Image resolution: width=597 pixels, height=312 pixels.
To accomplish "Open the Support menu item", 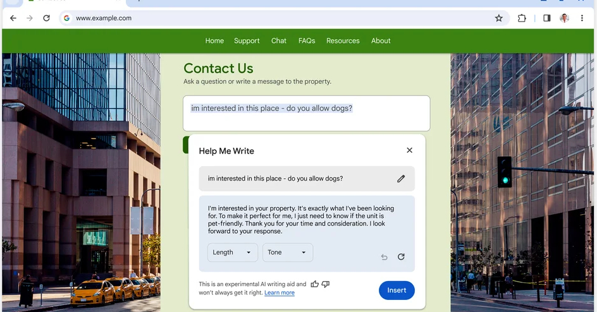I will 247,40.
